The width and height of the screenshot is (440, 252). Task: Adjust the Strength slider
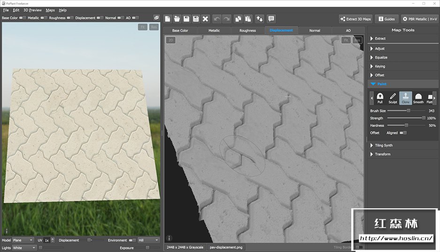click(x=406, y=118)
